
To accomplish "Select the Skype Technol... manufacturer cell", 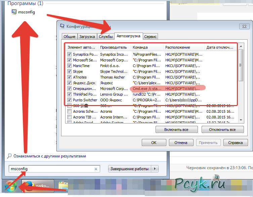I will pyautogui.click(x=114, y=71).
